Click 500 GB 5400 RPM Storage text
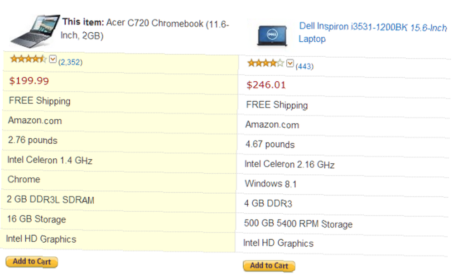453x279 pixels. click(298, 224)
